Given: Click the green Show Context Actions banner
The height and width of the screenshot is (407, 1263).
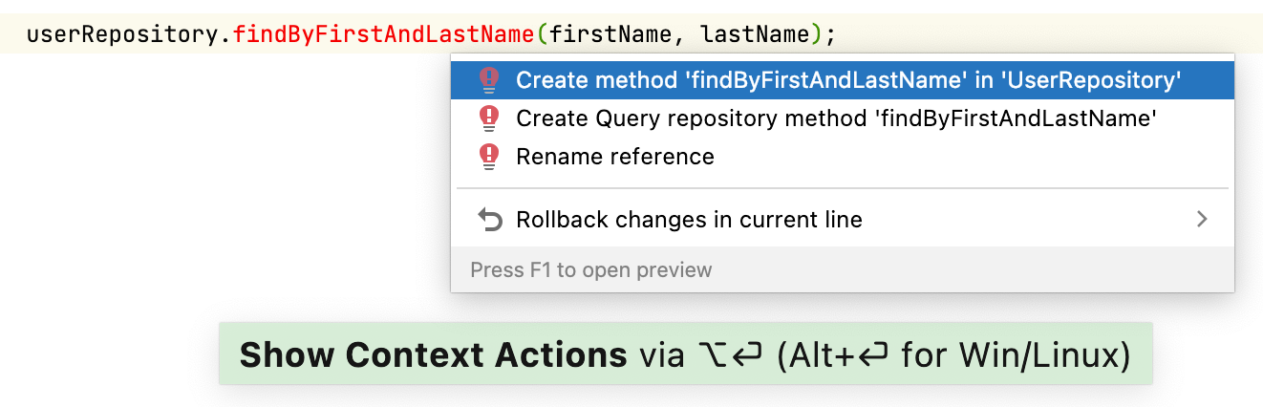Looking at the screenshot, I should click(x=685, y=355).
